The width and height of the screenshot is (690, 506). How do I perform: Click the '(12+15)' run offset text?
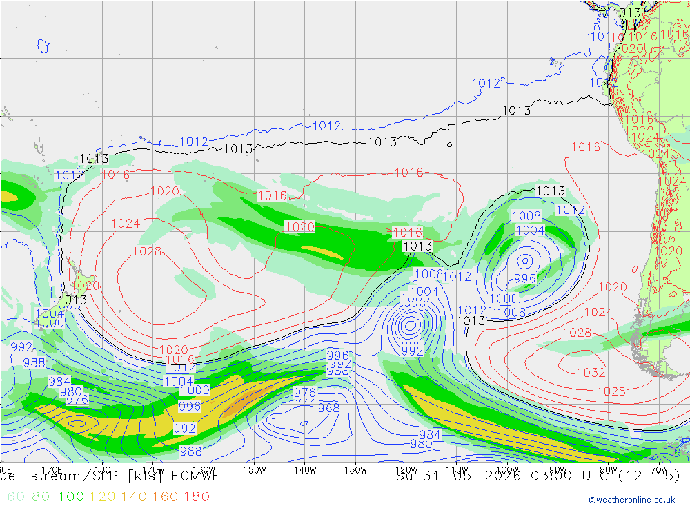(x=649, y=476)
